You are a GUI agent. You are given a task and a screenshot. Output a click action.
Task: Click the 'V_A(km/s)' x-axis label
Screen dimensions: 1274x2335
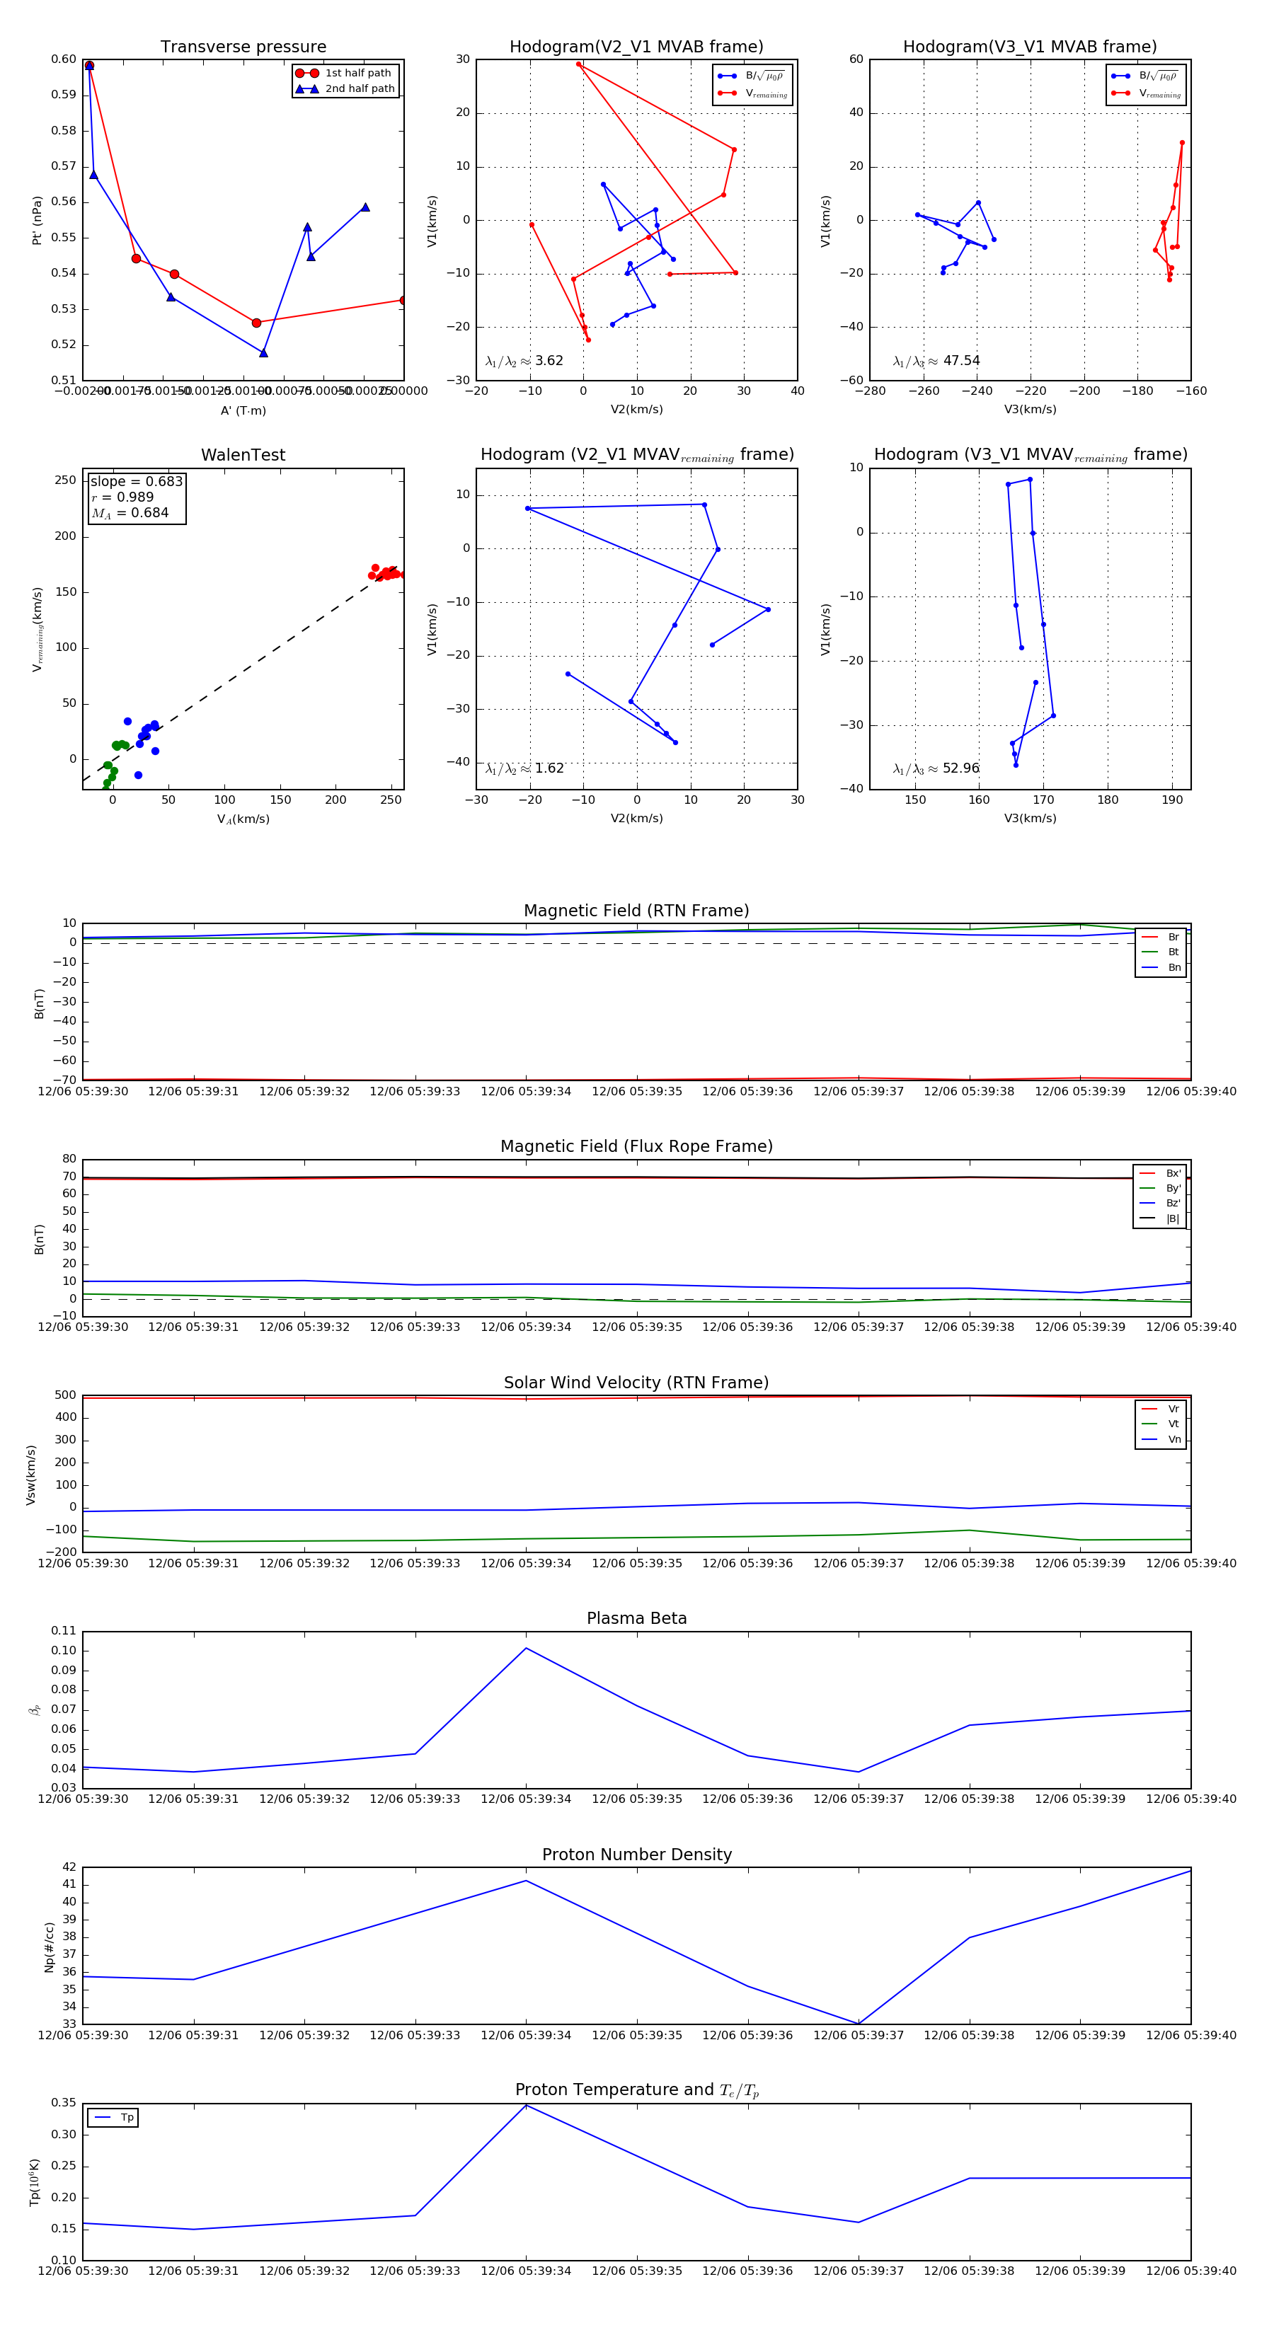pos(243,819)
